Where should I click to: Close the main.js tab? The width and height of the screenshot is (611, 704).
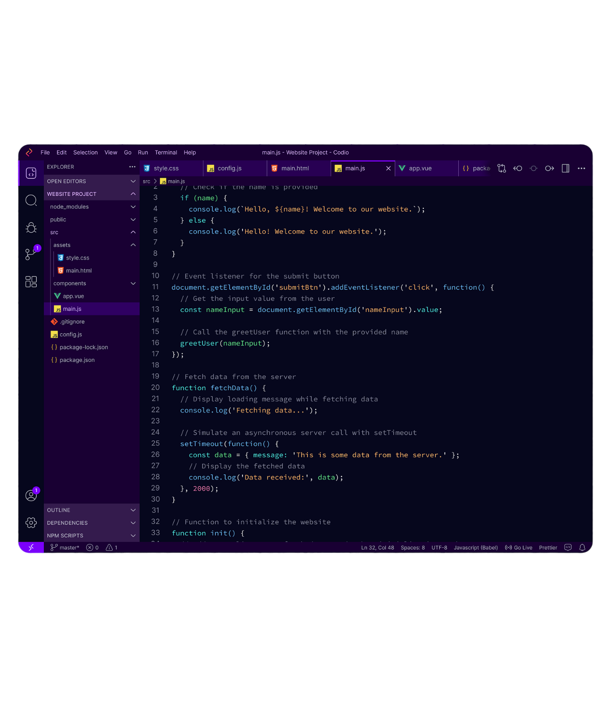(389, 168)
